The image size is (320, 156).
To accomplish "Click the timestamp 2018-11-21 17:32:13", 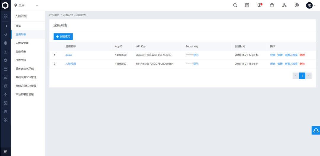I will point(247,55).
